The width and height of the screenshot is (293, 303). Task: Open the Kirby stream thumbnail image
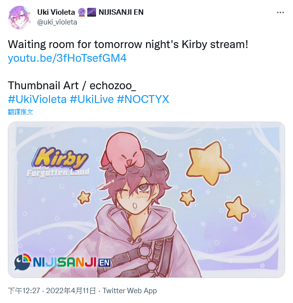[x=146, y=200]
